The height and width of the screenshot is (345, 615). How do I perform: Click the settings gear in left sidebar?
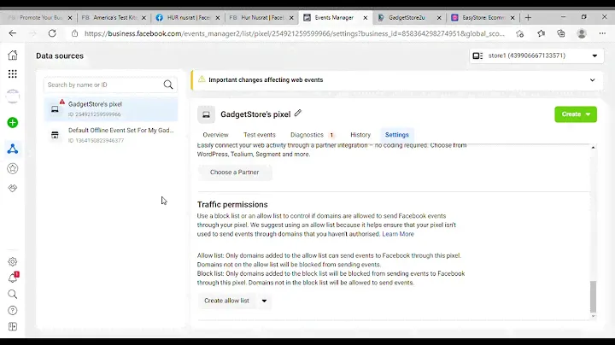click(13, 262)
